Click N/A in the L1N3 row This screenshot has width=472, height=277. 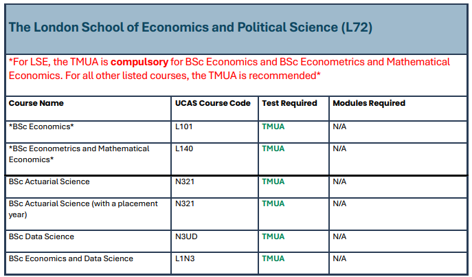click(x=339, y=258)
